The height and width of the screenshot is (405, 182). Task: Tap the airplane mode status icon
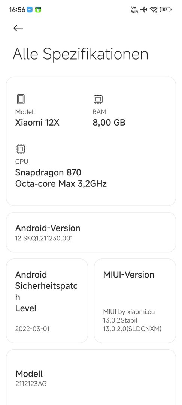click(x=143, y=10)
